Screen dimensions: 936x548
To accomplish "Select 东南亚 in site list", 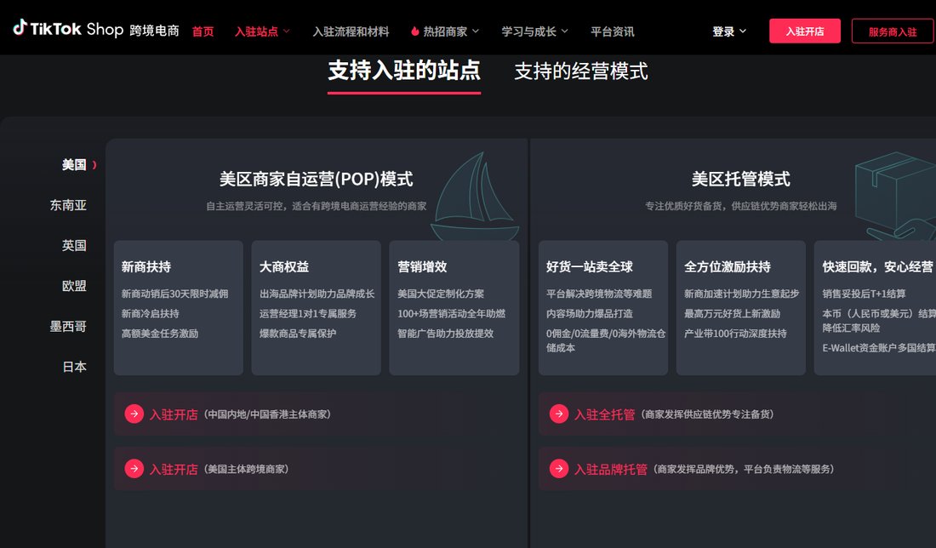I will 68,205.
